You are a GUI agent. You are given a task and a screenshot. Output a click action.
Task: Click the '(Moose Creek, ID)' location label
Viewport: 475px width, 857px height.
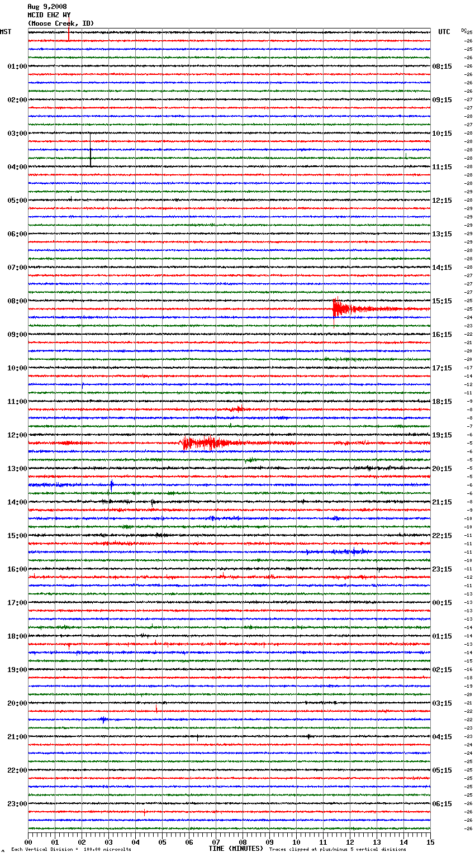point(60,23)
